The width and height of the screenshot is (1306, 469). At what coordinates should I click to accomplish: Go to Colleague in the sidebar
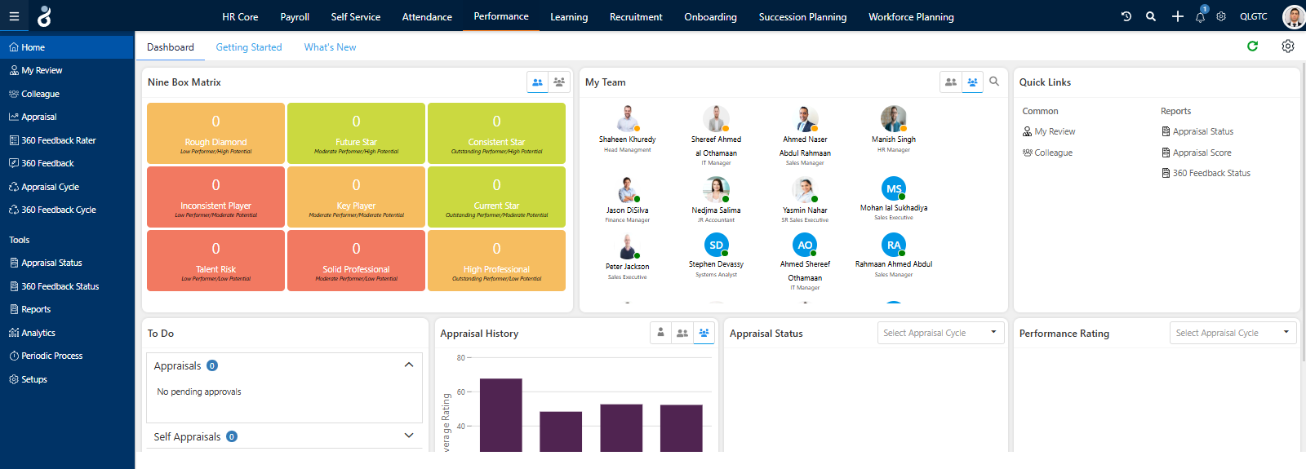(x=67, y=94)
